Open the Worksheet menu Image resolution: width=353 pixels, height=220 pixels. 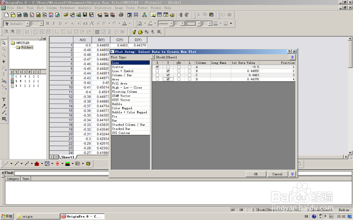pyautogui.click(x=67, y=8)
